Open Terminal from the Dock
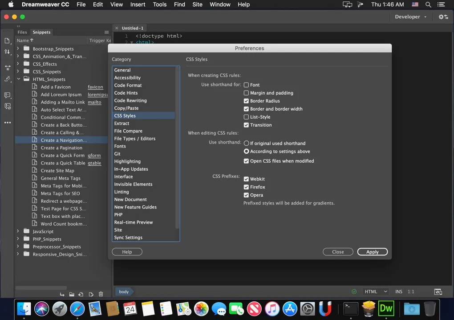Viewport: 454px width, 320px height. click(351, 309)
